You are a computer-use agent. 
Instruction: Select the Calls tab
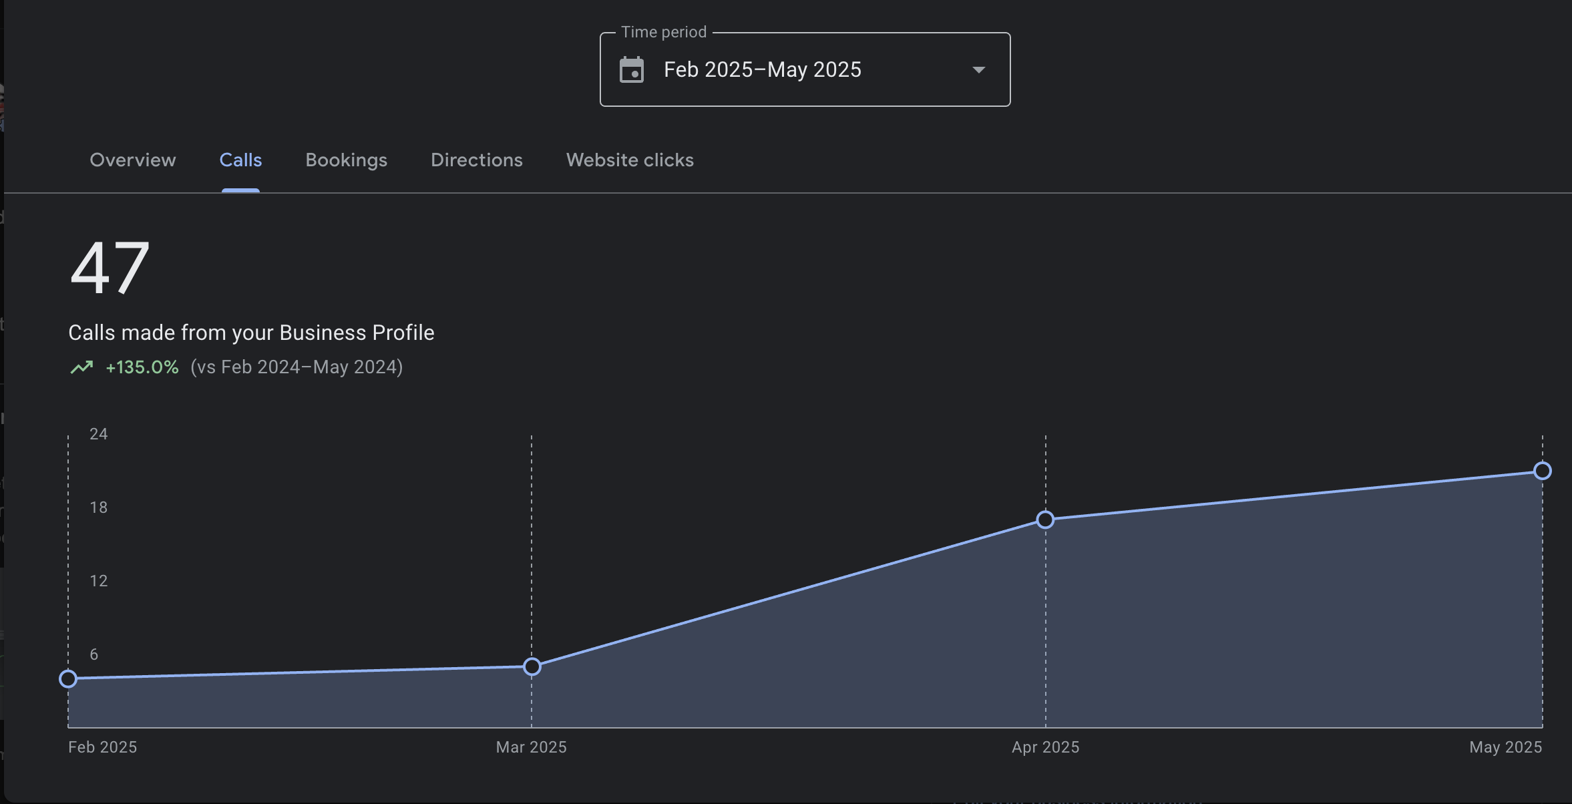pos(240,160)
